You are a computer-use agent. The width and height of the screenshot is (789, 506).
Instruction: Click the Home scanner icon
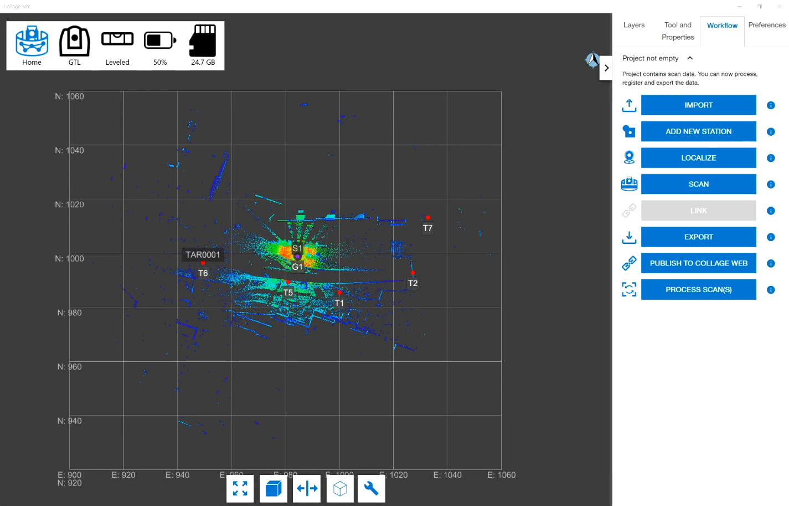32,42
